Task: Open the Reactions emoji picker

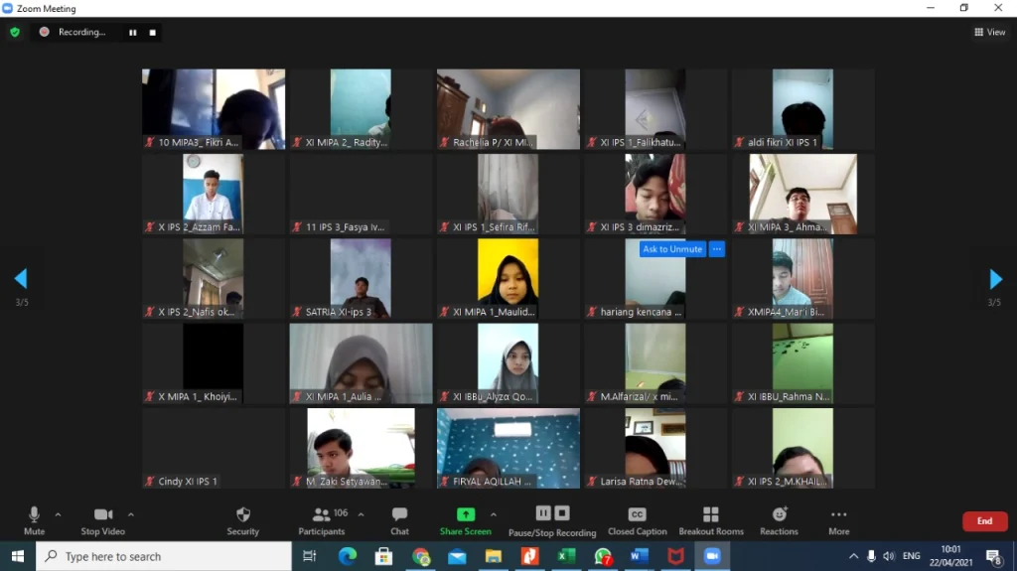Action: pos(779,520)
